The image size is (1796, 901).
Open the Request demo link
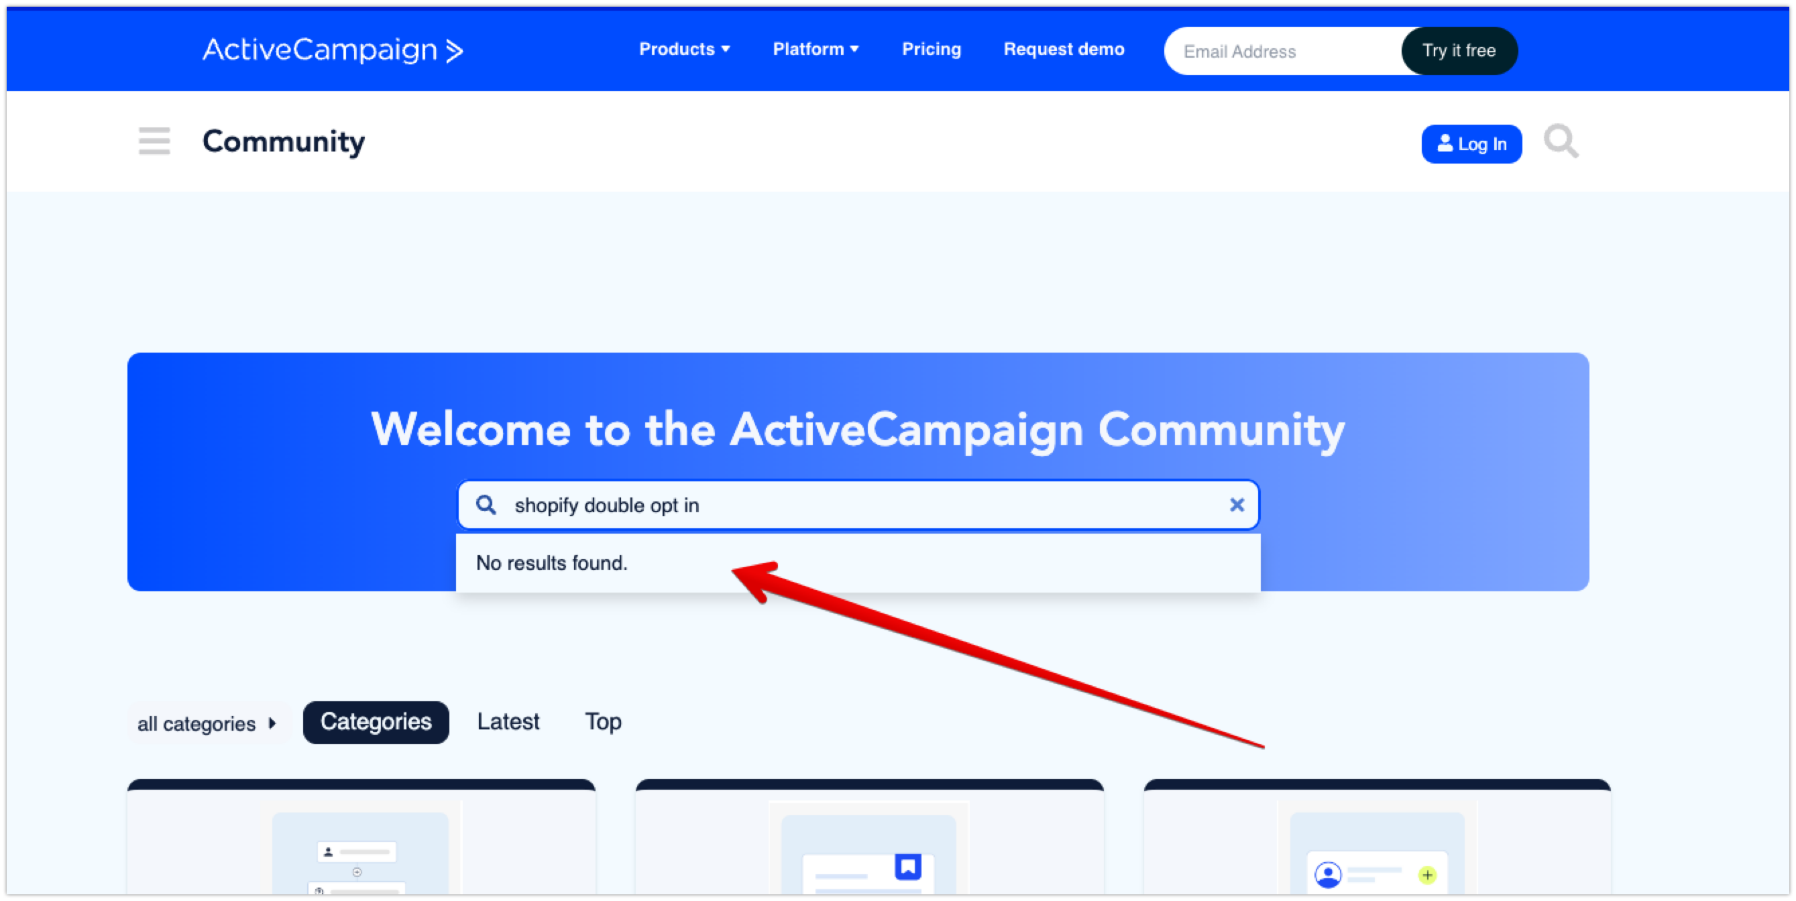pos(1063,50)
